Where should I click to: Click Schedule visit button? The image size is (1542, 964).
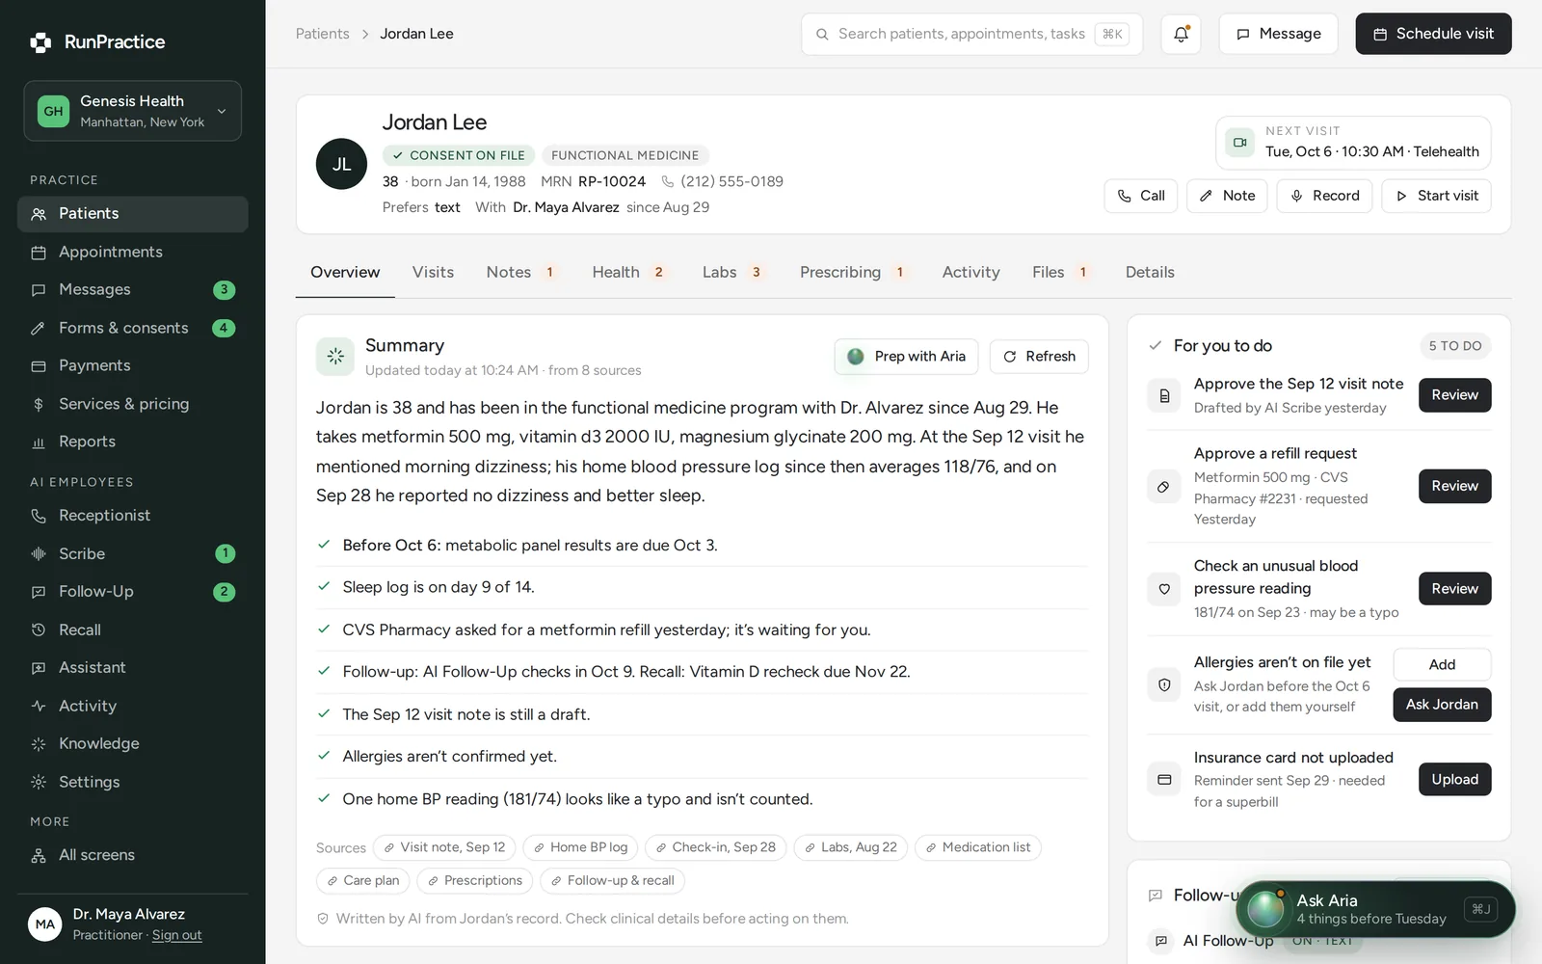1433,34
